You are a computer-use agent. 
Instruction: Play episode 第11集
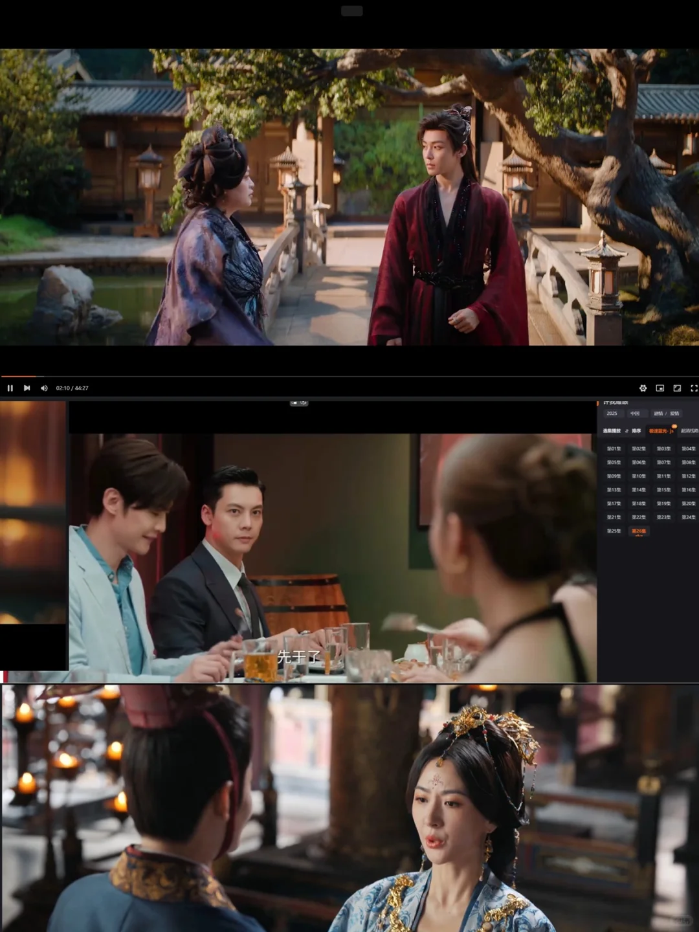point(664,476)
